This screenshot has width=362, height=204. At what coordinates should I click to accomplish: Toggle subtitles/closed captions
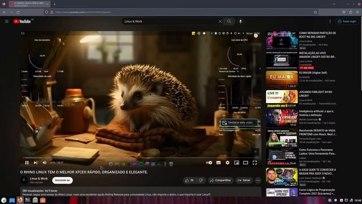point(218,163)
